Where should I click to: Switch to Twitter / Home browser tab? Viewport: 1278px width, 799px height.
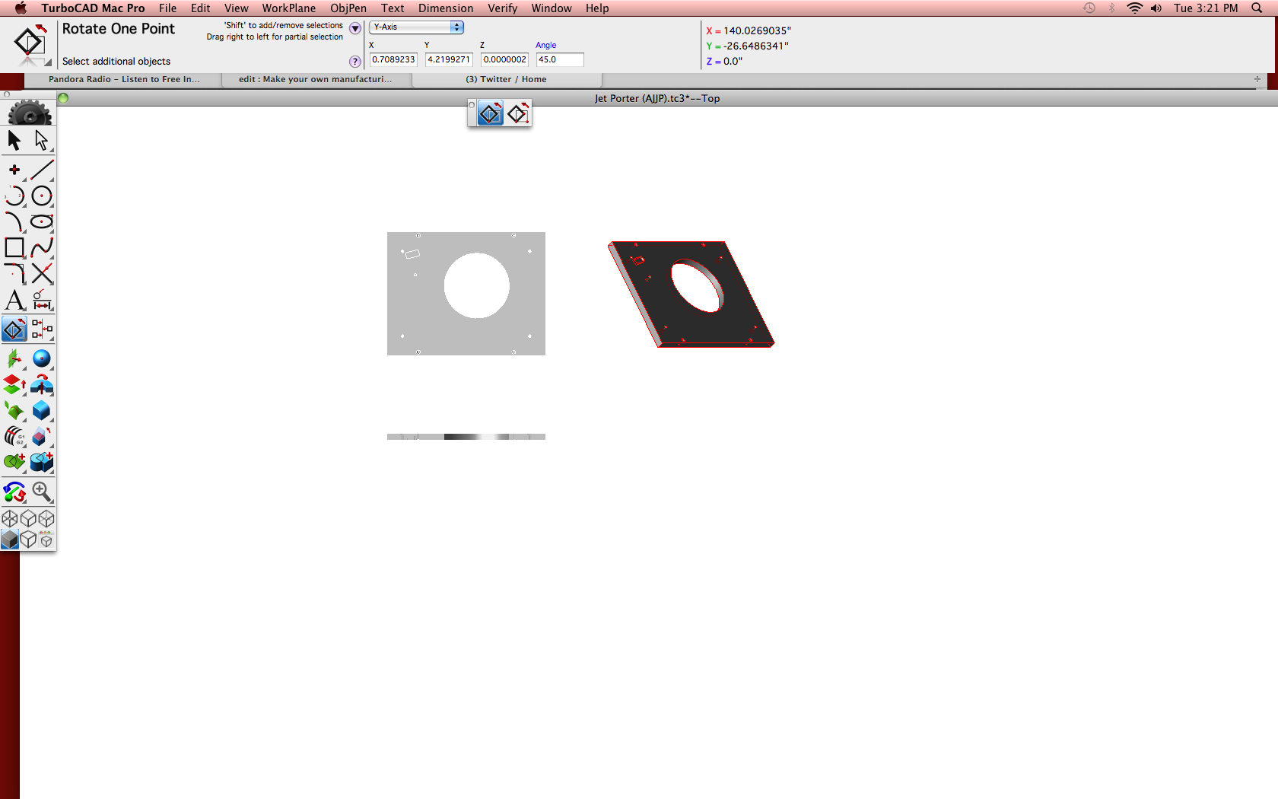pyautogui.click(x=506, y=79)
